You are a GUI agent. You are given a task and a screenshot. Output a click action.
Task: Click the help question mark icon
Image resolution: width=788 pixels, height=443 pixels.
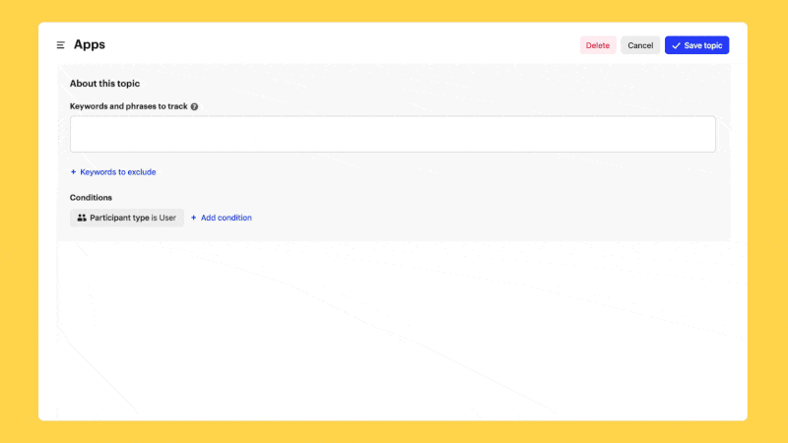coord(194,106)
